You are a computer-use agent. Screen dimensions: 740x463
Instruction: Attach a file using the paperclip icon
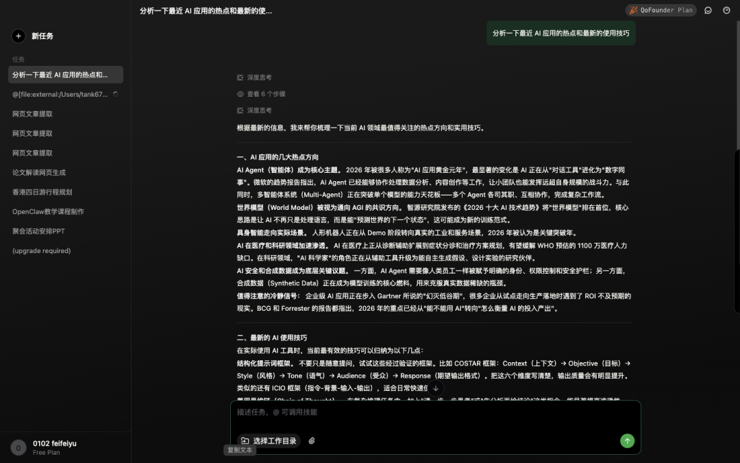[x=312, y=441]
